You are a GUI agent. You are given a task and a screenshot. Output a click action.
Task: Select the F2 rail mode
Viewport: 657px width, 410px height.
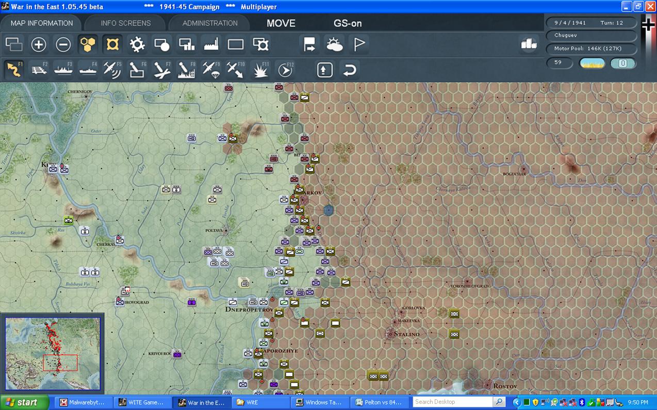(x=39, y=70)
